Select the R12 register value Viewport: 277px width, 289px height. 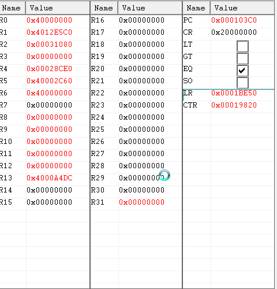pyautogui.click(x=50, y=166)
